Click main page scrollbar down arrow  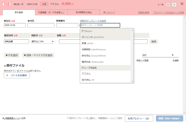pos(184,112)
